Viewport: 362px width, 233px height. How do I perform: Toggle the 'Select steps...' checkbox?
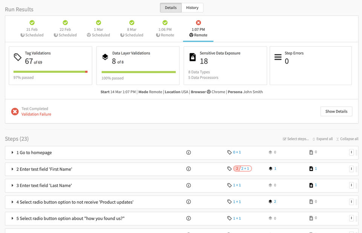[285, 139]
